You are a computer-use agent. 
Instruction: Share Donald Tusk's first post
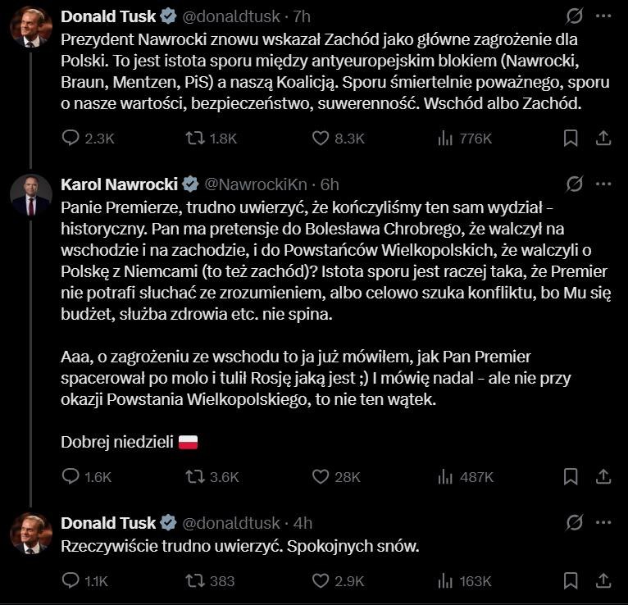tap(603, 139)
